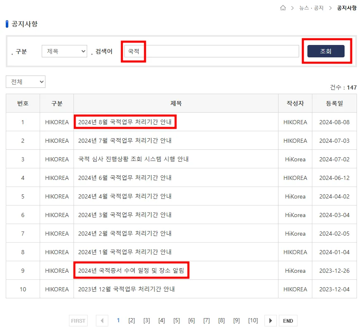Viewport: 364px width, 333px height.
Task: Open notice 2024년 3월 국적업무 처리기간 안내
Action: tap(125, 215)
